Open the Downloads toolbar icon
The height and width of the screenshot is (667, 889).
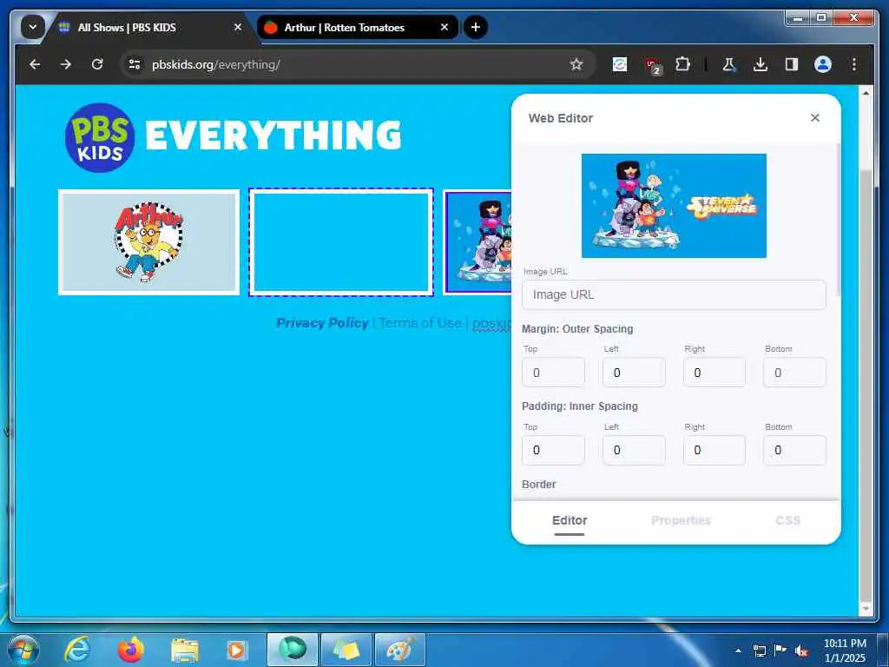(760, 64)
